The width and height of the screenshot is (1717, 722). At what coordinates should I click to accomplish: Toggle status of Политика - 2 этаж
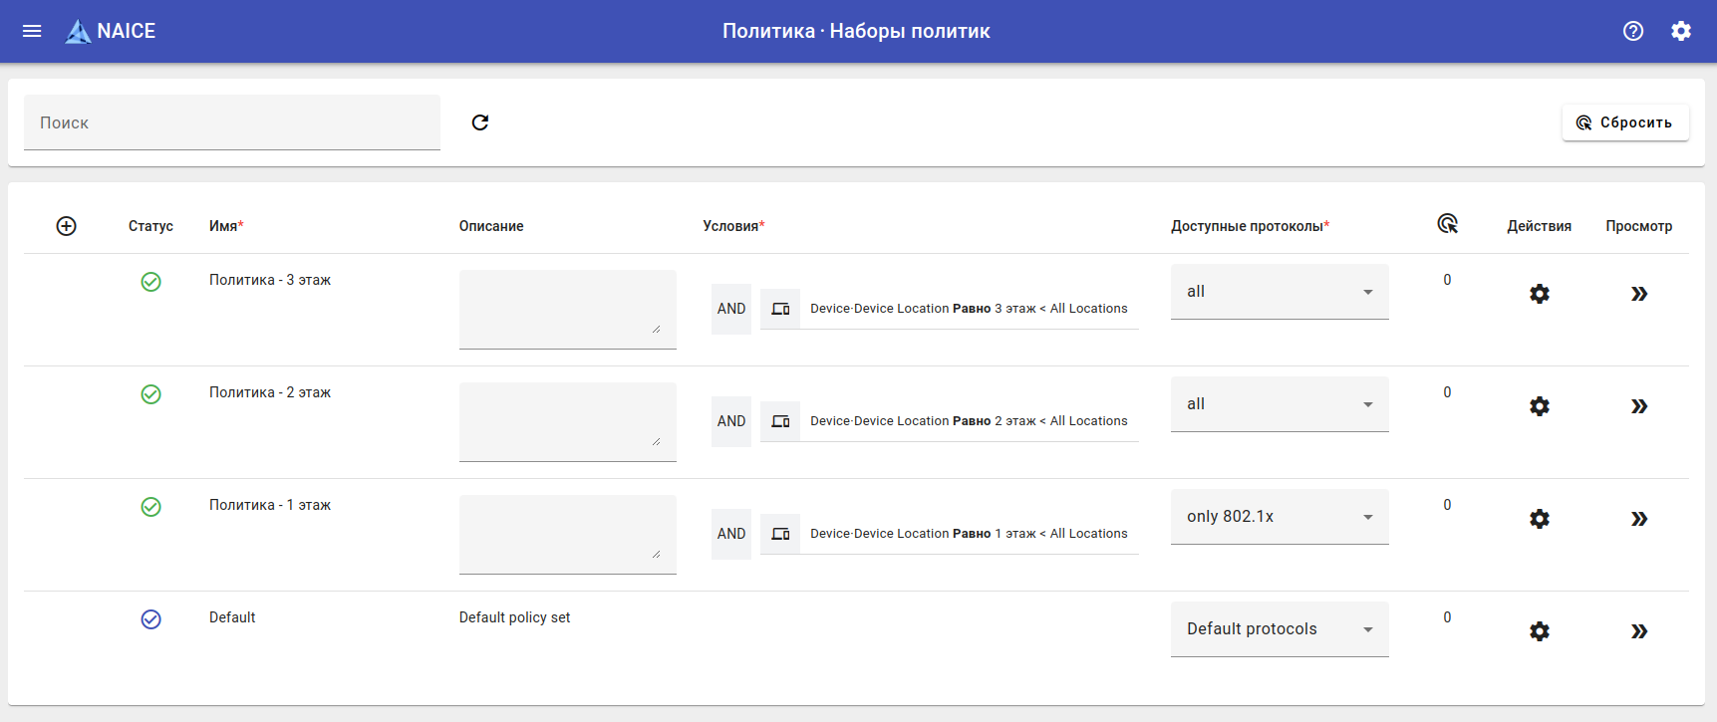(x=151, y=394)
